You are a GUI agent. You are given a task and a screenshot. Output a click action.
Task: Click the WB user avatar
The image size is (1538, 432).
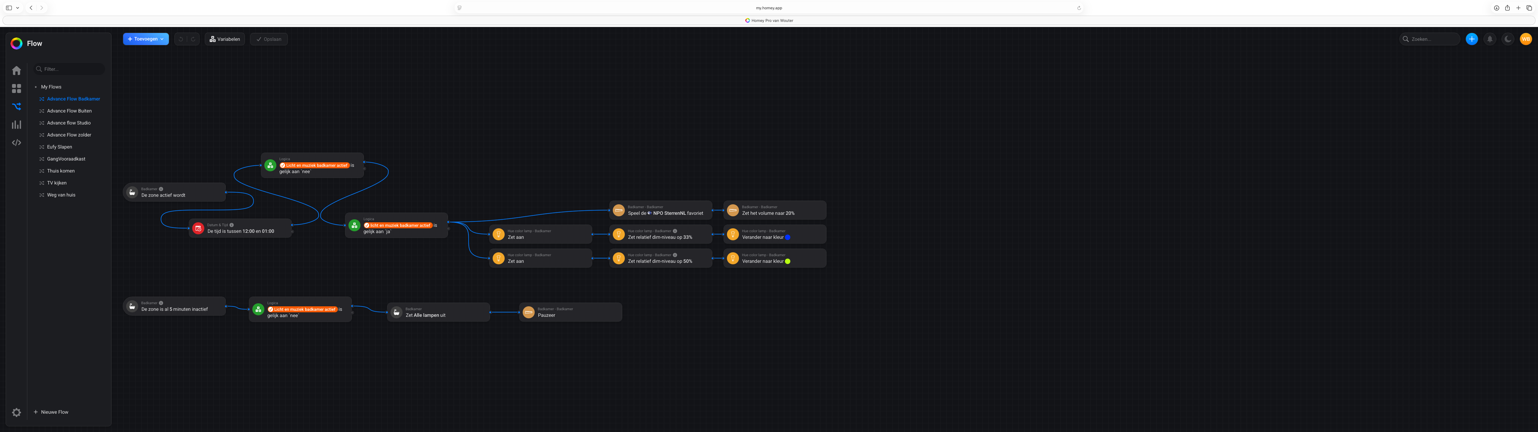(x=1525, y=39)
